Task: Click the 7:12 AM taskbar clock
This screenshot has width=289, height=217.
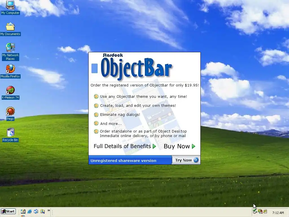Action: [278, 213]
